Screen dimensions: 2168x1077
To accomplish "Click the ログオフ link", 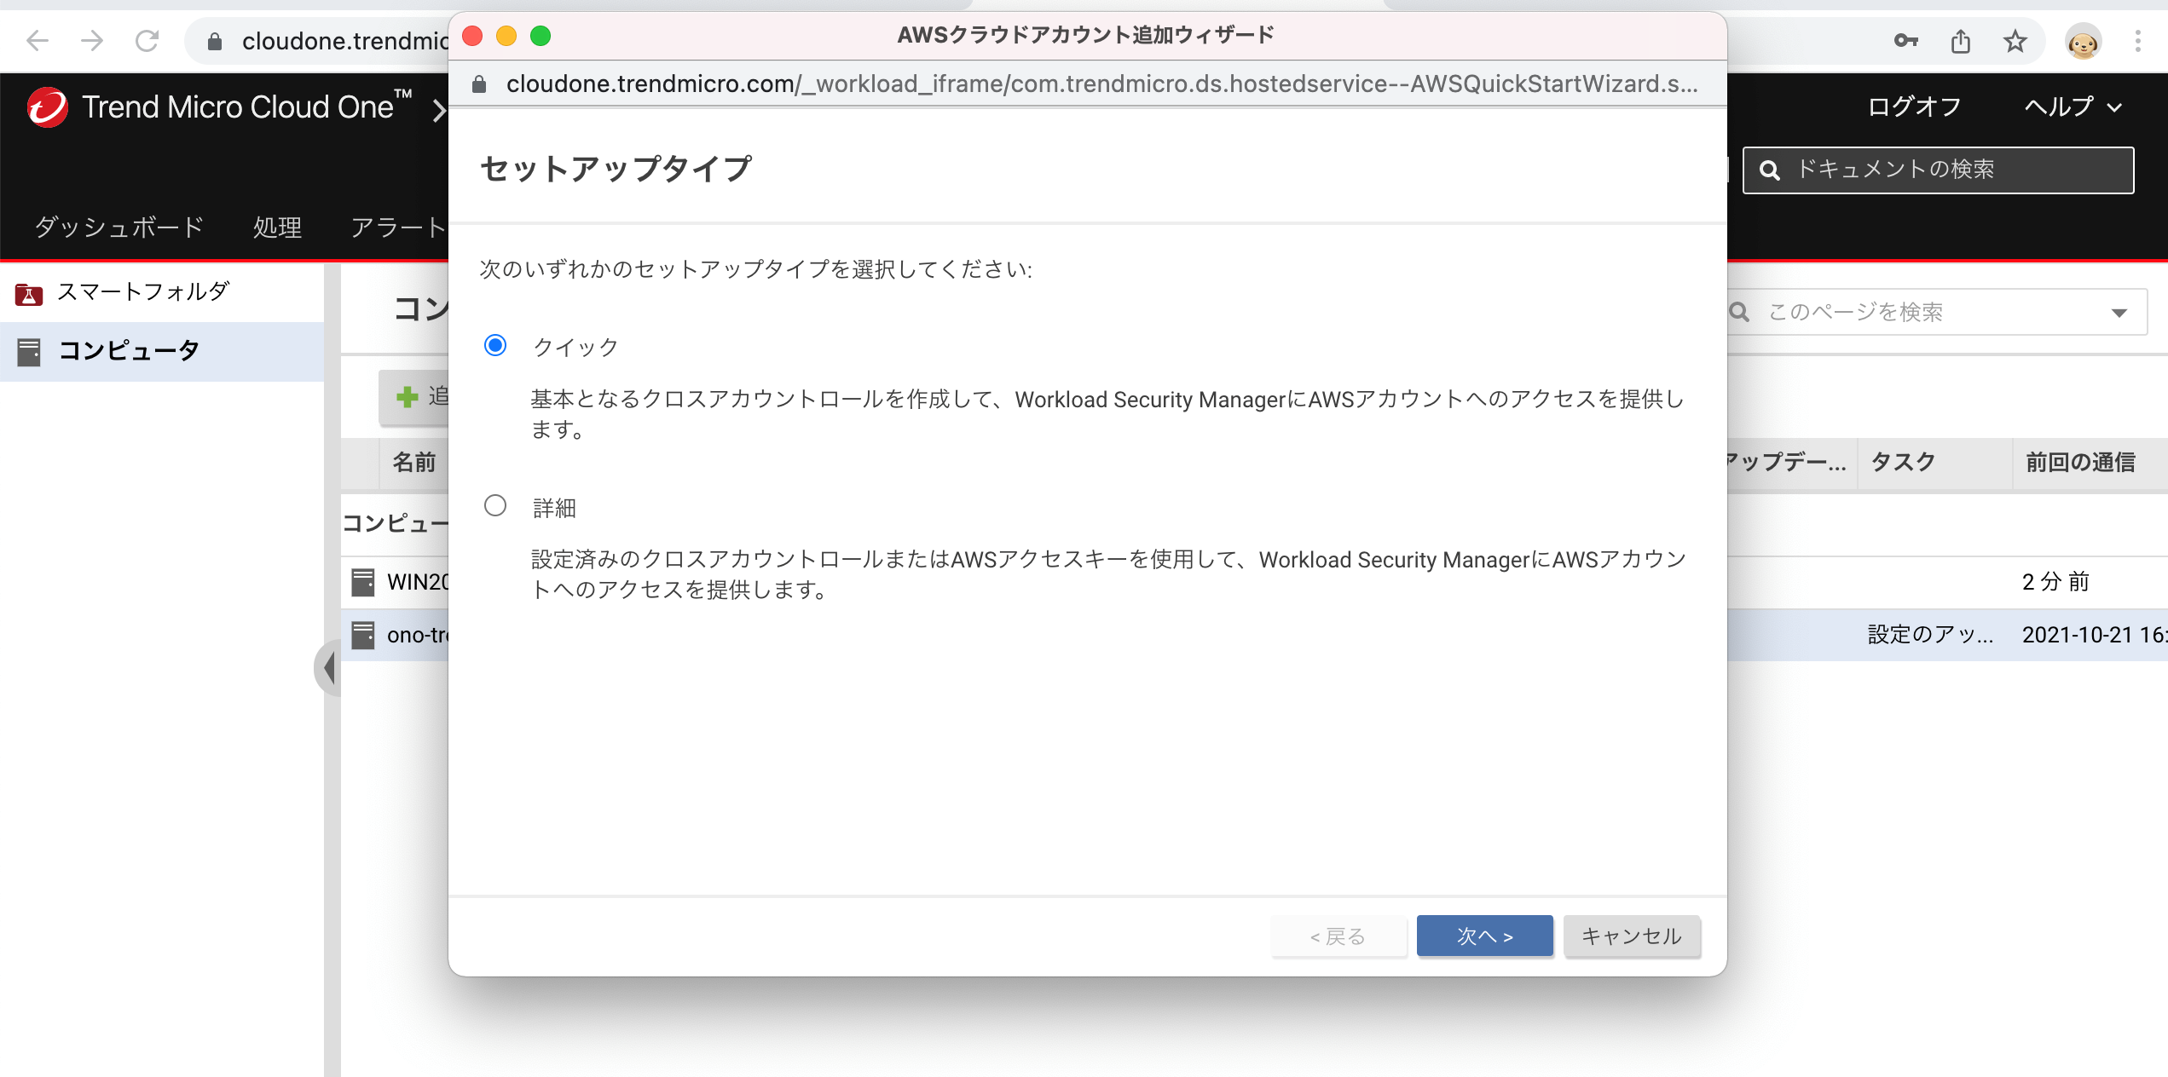I will coord(1915,107).
